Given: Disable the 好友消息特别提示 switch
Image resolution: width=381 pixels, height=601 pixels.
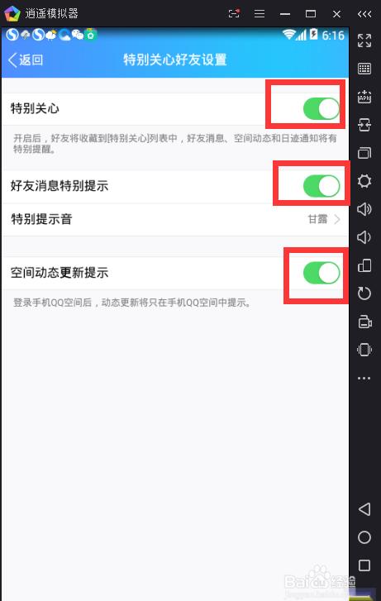Looking at the screenshot, I should point(321,186).
